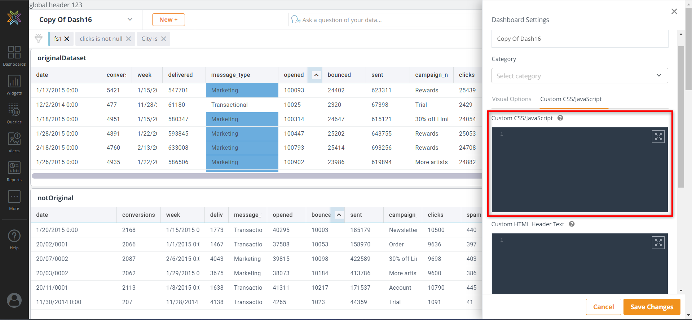The image size is (692, 320).
Task: Toggle sort arrow on opened column
Action: [x=316, y=75]
